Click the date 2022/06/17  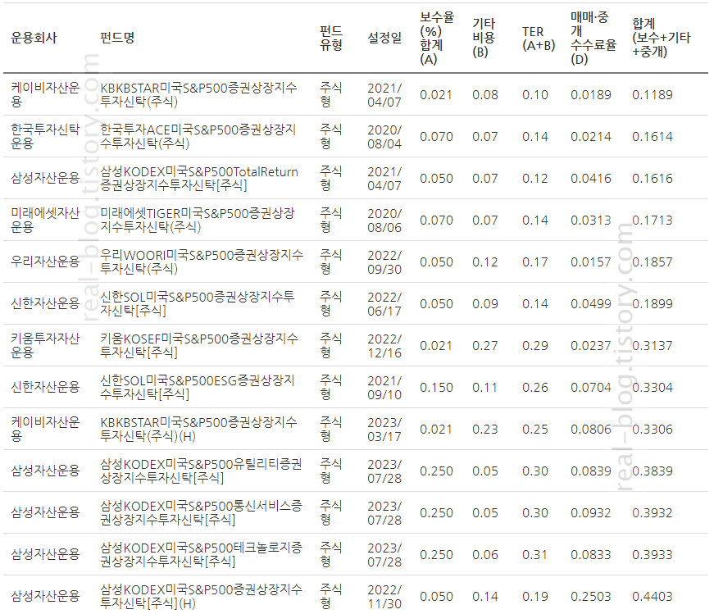point(384,304)
